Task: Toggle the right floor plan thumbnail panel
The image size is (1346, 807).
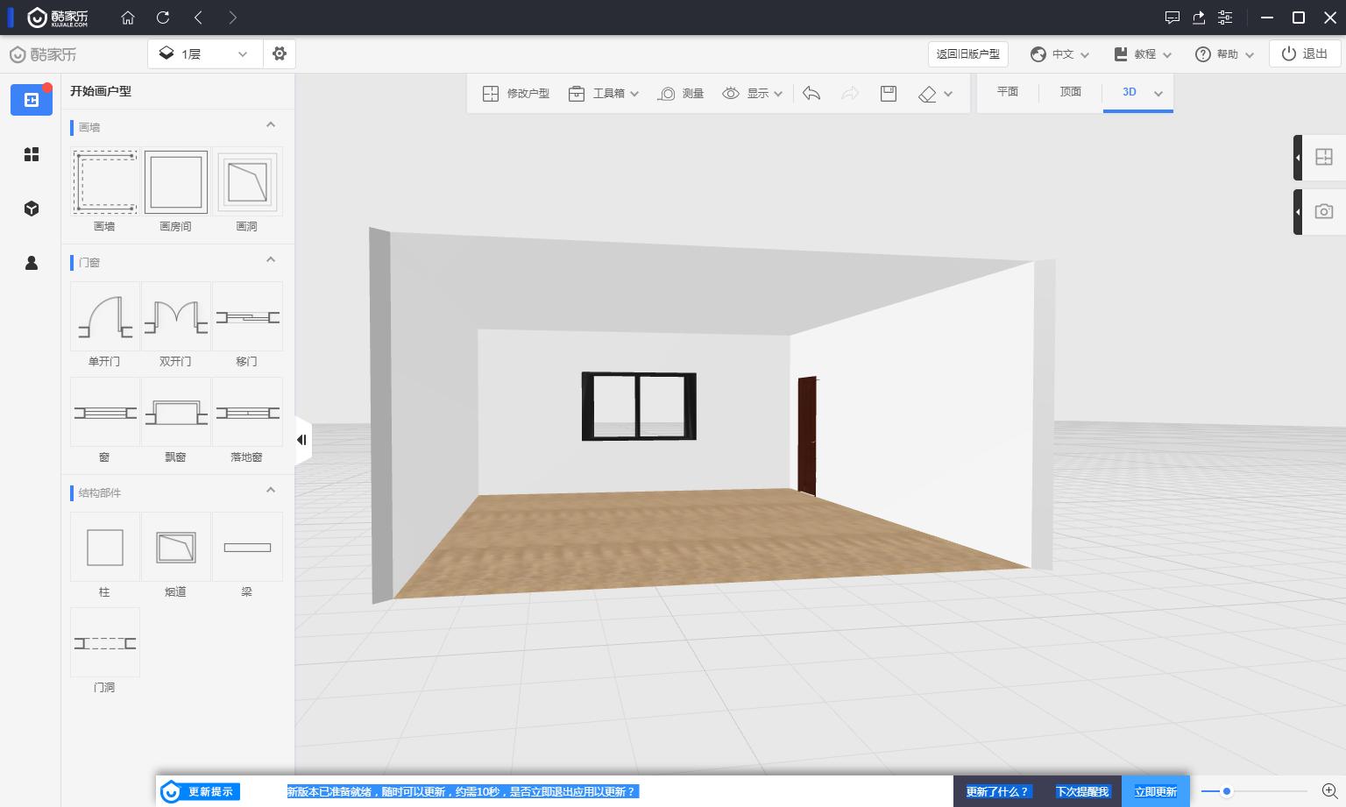Action: pos(1323,157)
